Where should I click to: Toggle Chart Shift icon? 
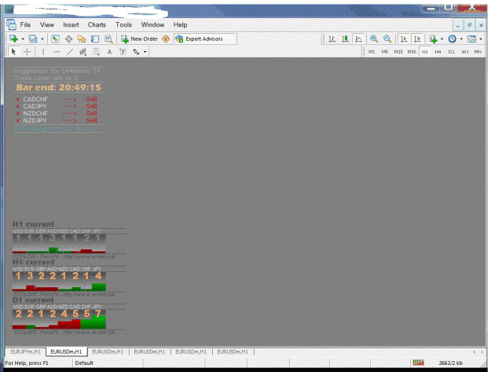pyautogui.click(x=417, y=39)
